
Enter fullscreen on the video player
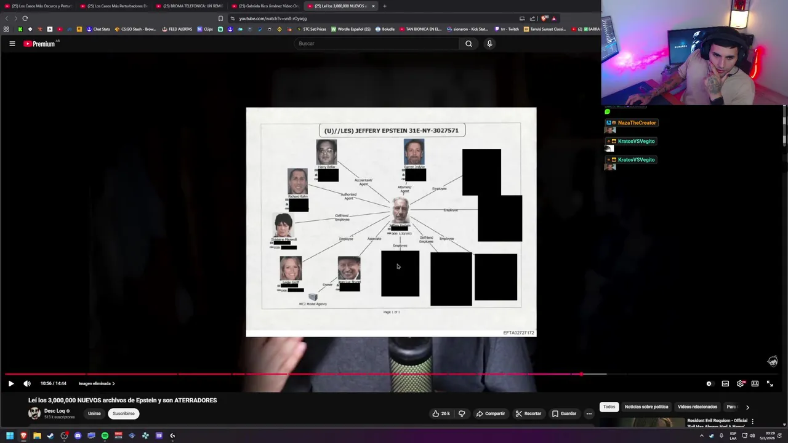tap(770, 383)
